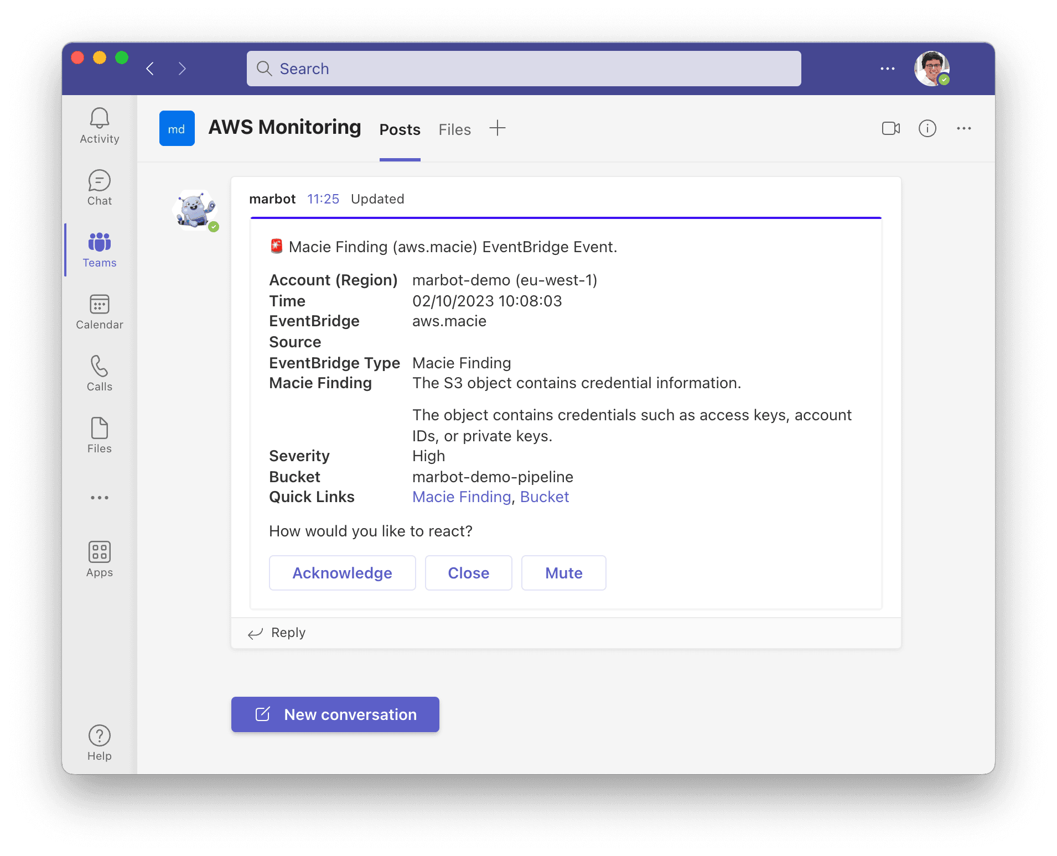Click the md team avatar
1057x856 pixels.
(x=177, y=128)
